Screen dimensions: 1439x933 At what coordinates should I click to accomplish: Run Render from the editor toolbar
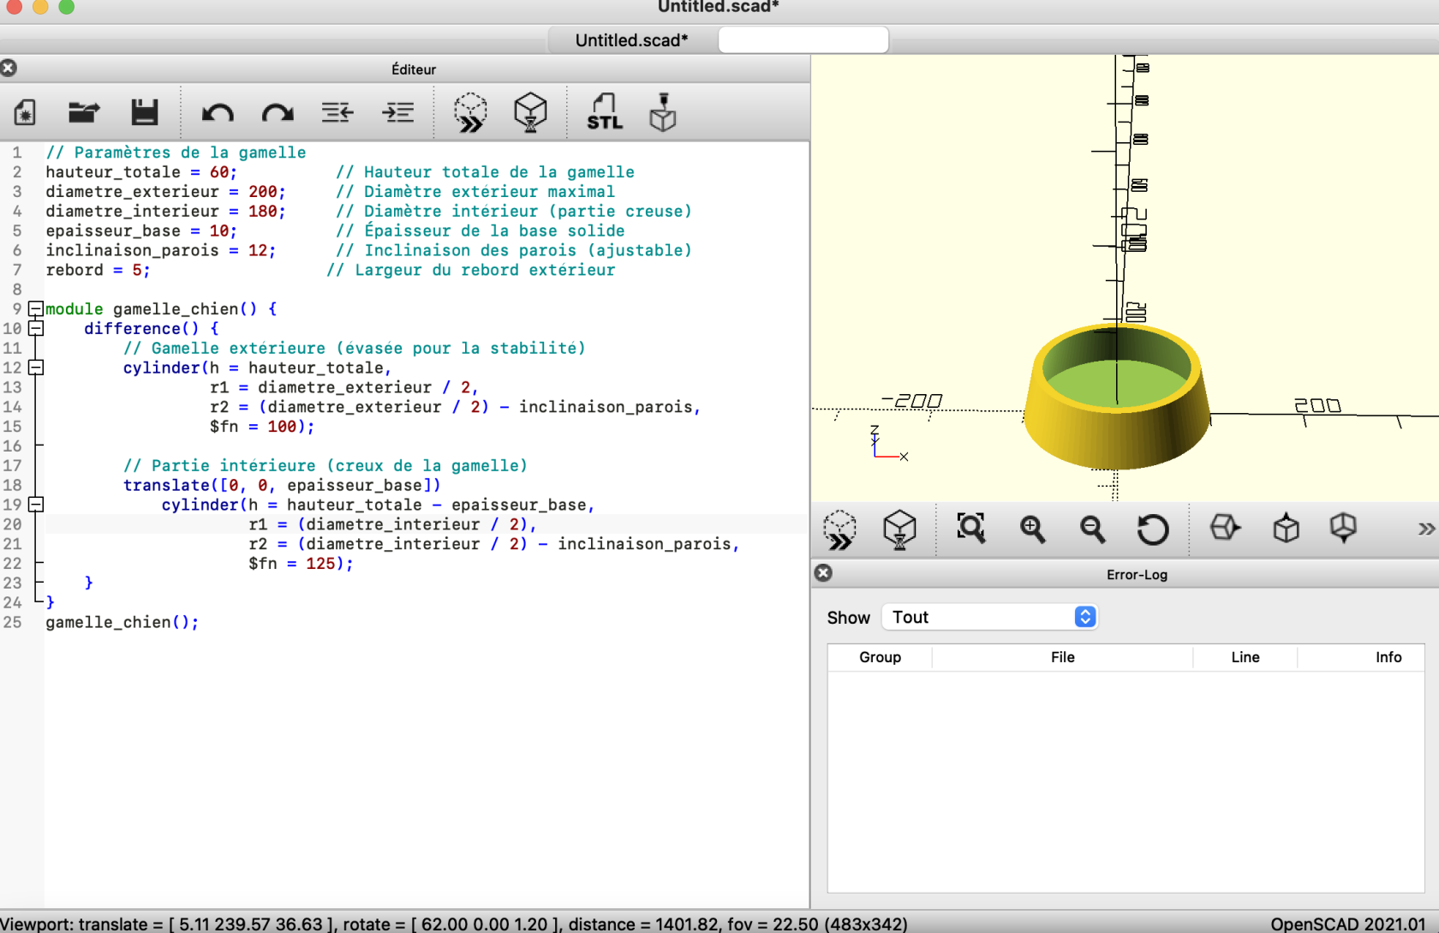pos(530,112)
